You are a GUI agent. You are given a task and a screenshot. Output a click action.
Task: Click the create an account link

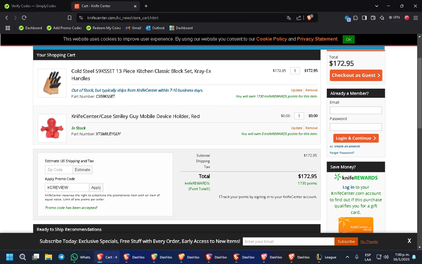347,146
